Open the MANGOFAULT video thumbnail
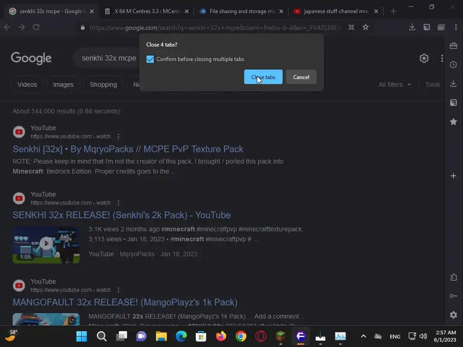Viewport: 463px width, 347px height. click(46, 319)
